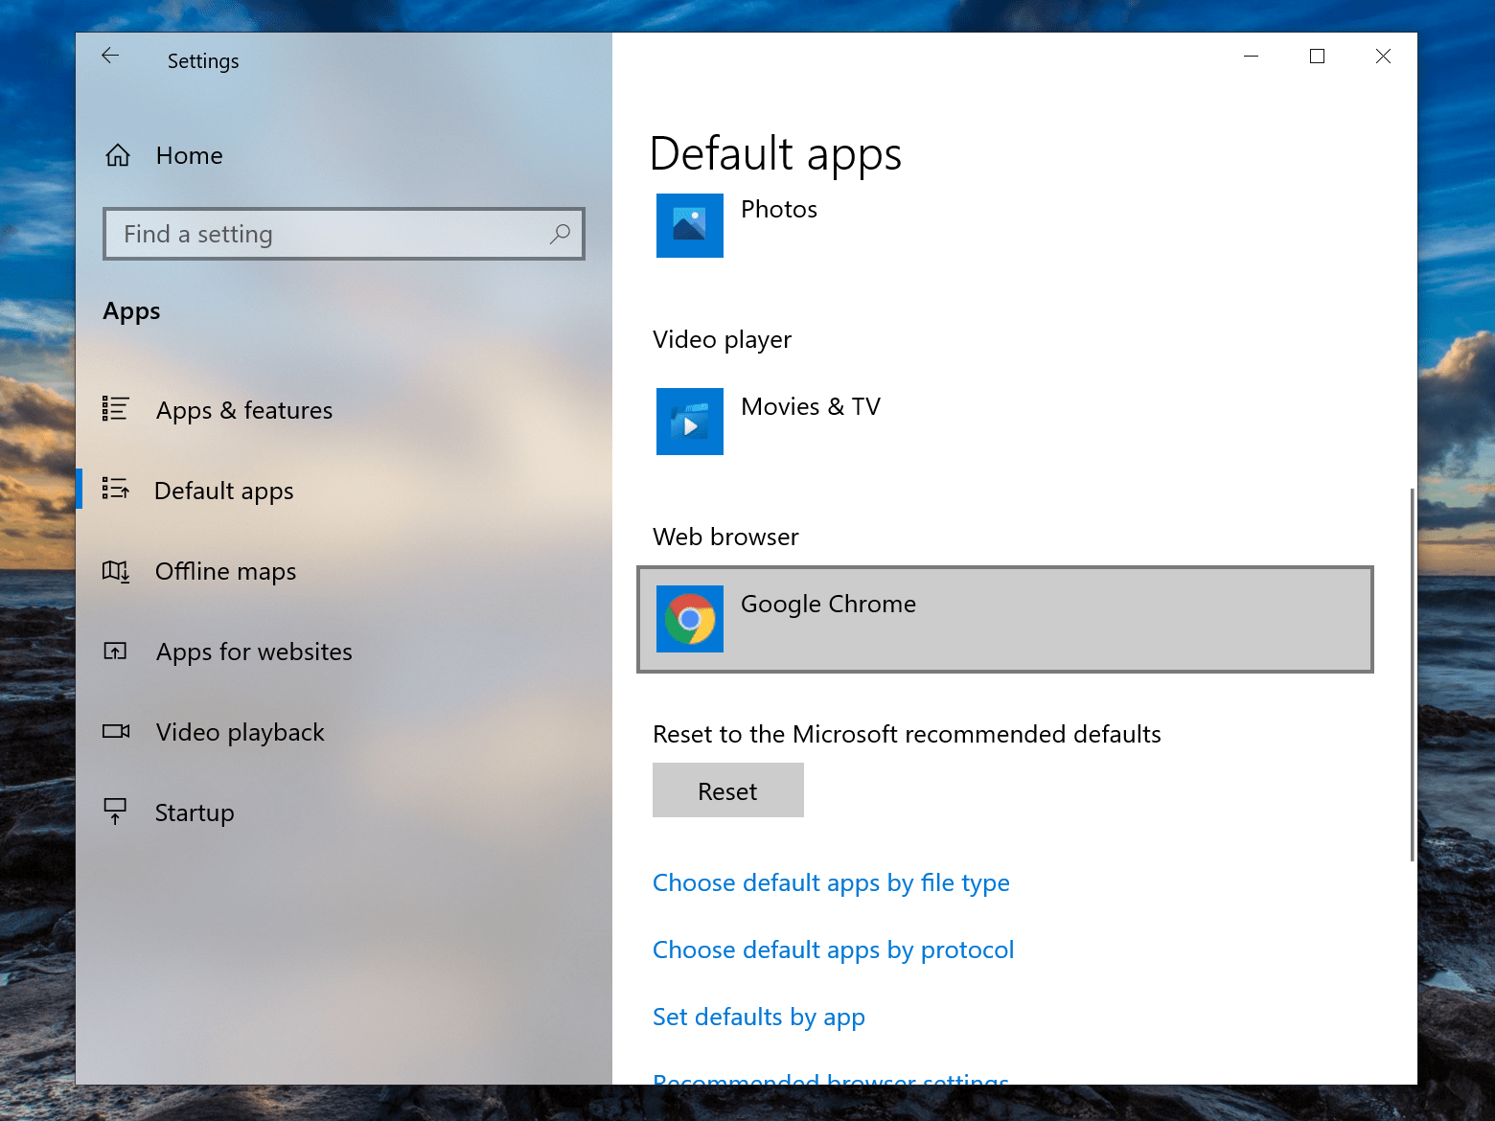The width and height of the screenshot is (1495, 1121).
Task: Click the Settings window title text
Action: tap(203, 61)
